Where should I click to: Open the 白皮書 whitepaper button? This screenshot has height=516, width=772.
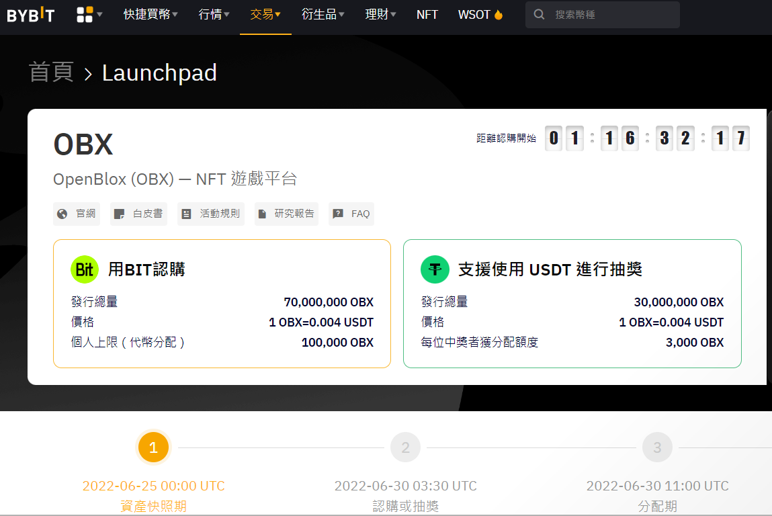pyautogui.click(x=138, y=214)
